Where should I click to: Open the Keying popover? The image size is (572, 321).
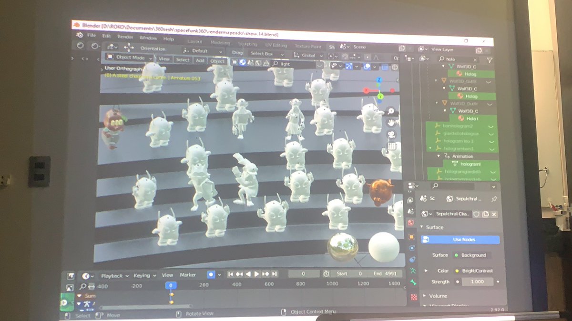tap(144, 276)
